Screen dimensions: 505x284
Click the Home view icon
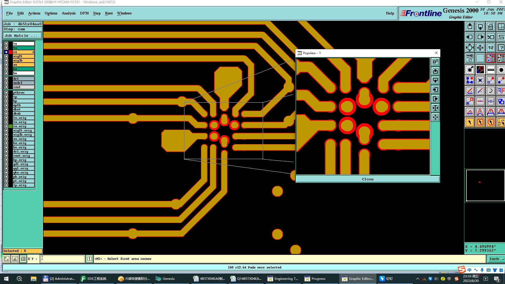pos(491,27)
